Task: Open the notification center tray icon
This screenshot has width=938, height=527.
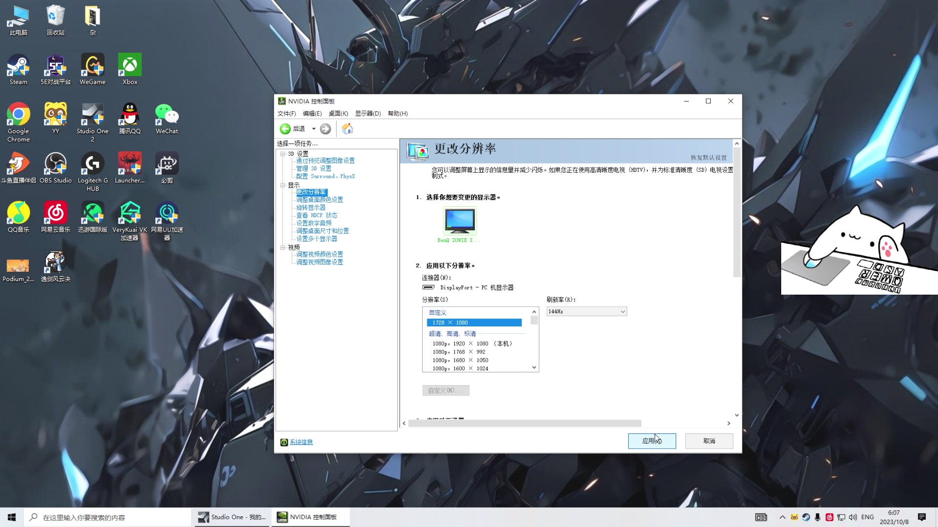Action: (x=922, y=517)
